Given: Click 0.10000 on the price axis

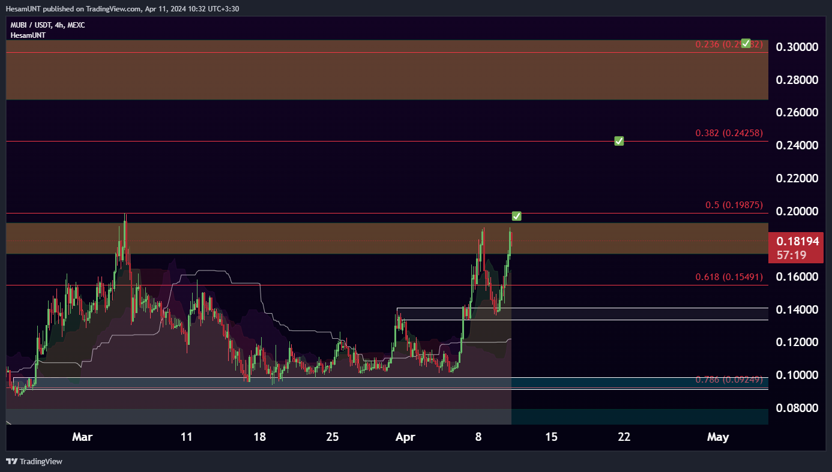Looking at the screenshot, I should click(797, 375).
